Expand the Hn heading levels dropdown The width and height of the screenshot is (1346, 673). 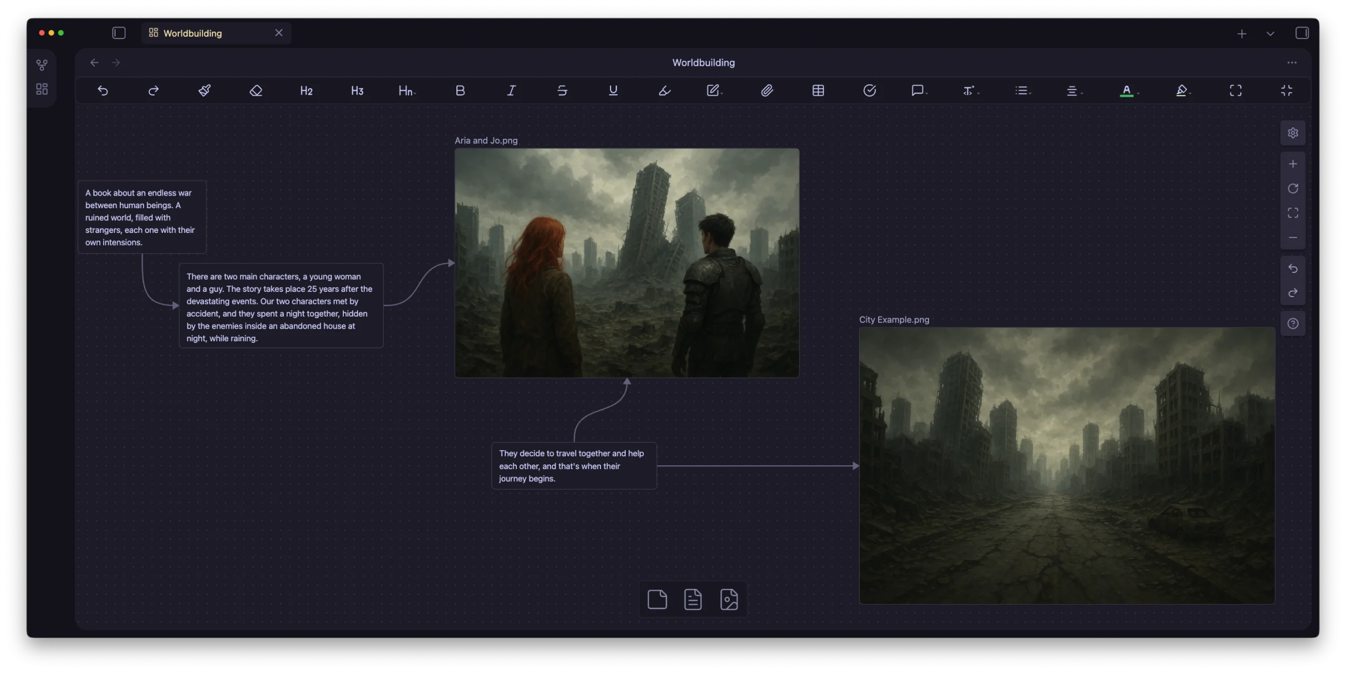[407, 90]
